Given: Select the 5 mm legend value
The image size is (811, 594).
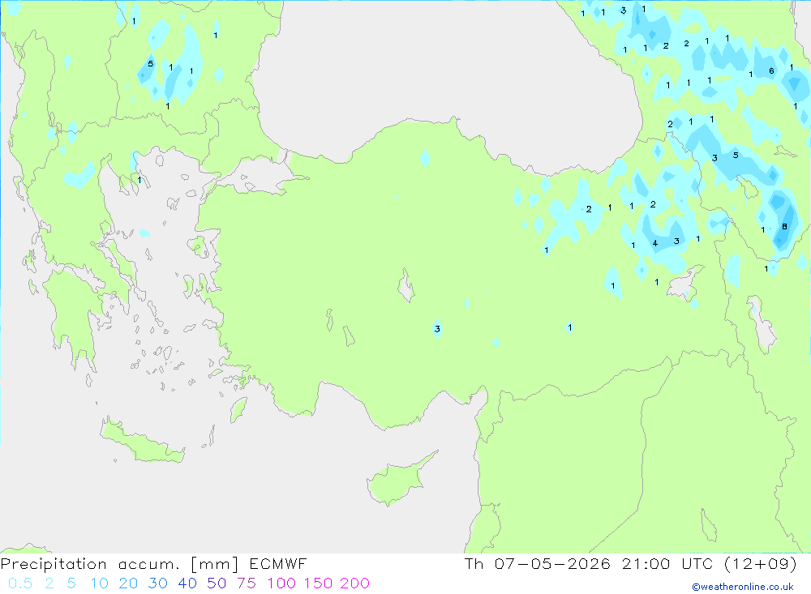Looking at the screenshot, I should point(71,583).
